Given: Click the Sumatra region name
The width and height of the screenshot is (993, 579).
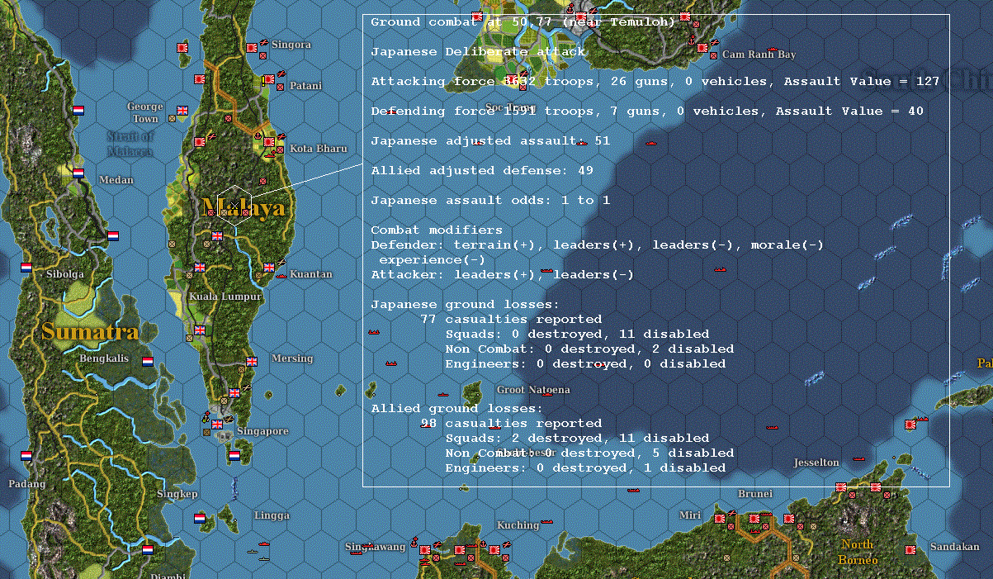Looking at the screenshot, I should click(90, 333).
